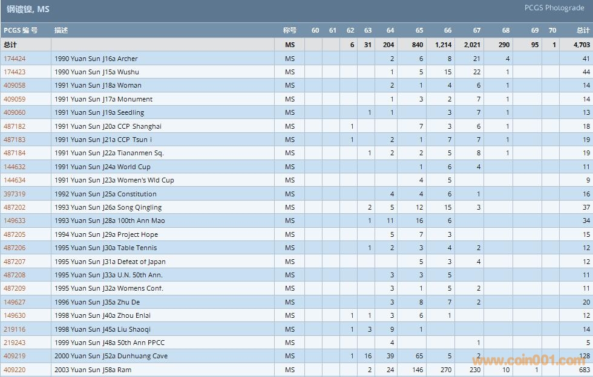Select the 2003 Yuan Sun J58a Ram description
This screenshot has height=377, width=593.
pos(93,370)
